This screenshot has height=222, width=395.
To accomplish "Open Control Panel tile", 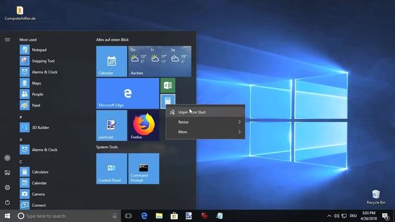I will coord(112,168).
